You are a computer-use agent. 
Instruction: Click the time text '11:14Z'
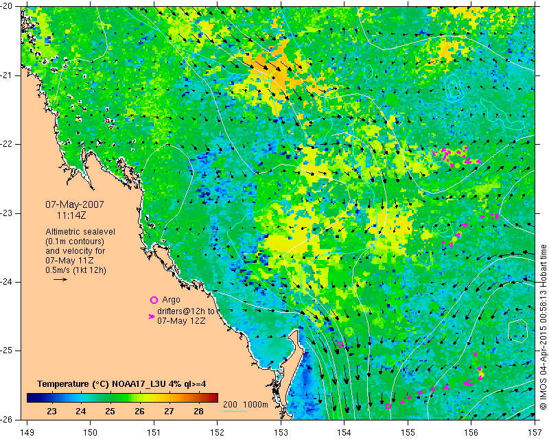(71, 215)
